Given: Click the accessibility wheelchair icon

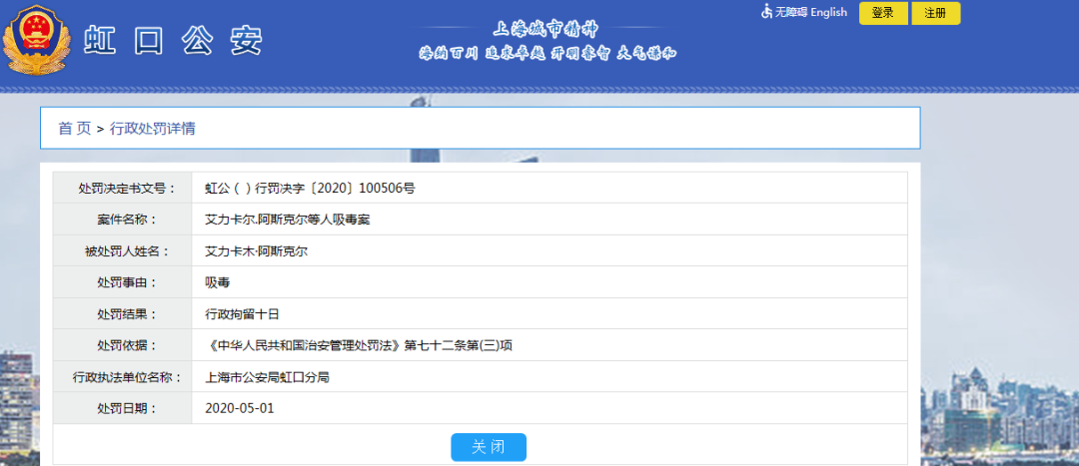Looking at the screenshot, I should click(766, 12).
